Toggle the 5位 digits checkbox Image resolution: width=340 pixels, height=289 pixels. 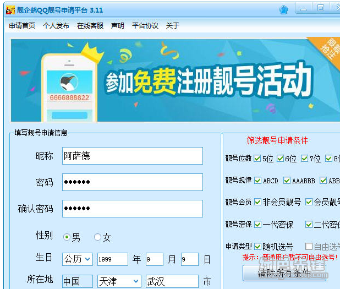tap(257, 159)
